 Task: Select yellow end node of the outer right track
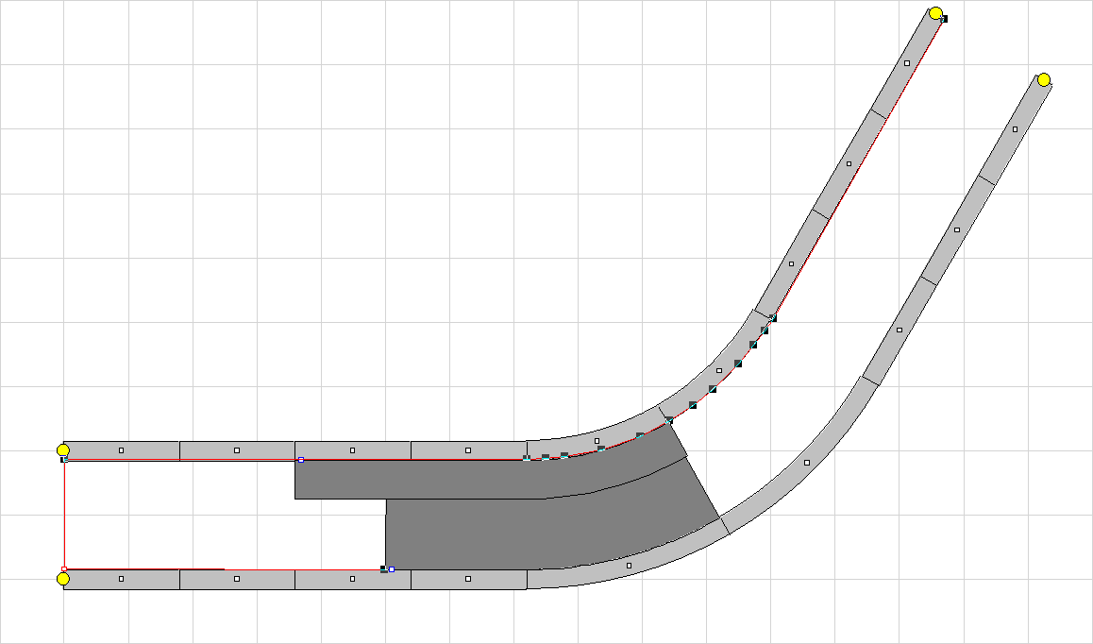tap(1044, 79)
